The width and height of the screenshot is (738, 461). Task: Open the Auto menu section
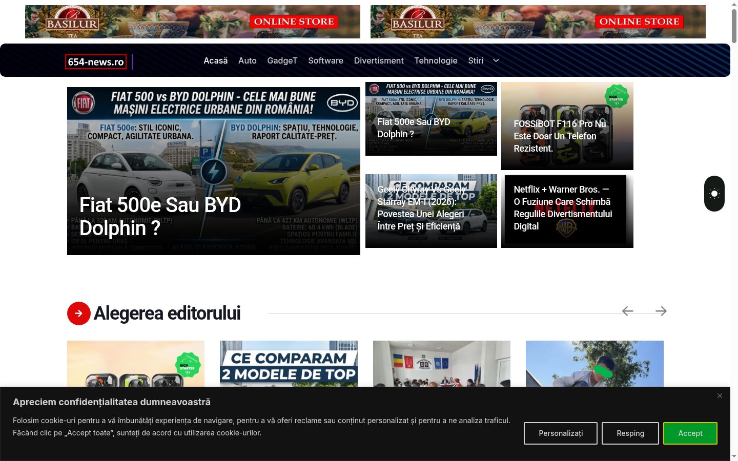pos(248,60)
